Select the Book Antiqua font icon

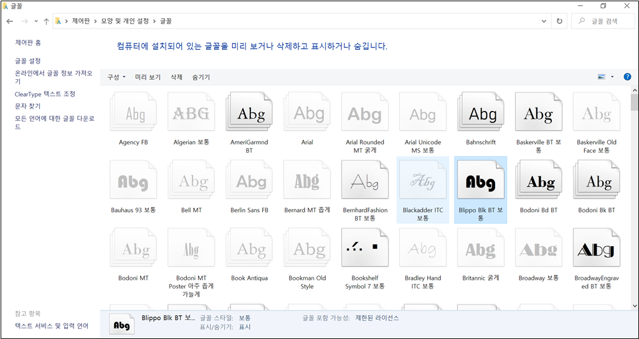coord(249,249)
